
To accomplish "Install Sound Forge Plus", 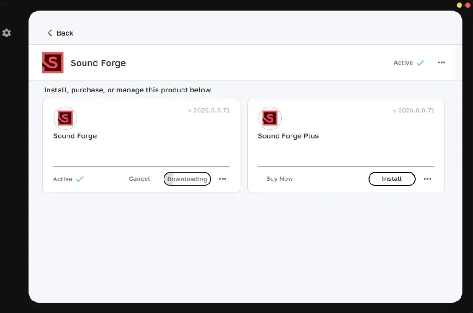I will coord(392,179).
